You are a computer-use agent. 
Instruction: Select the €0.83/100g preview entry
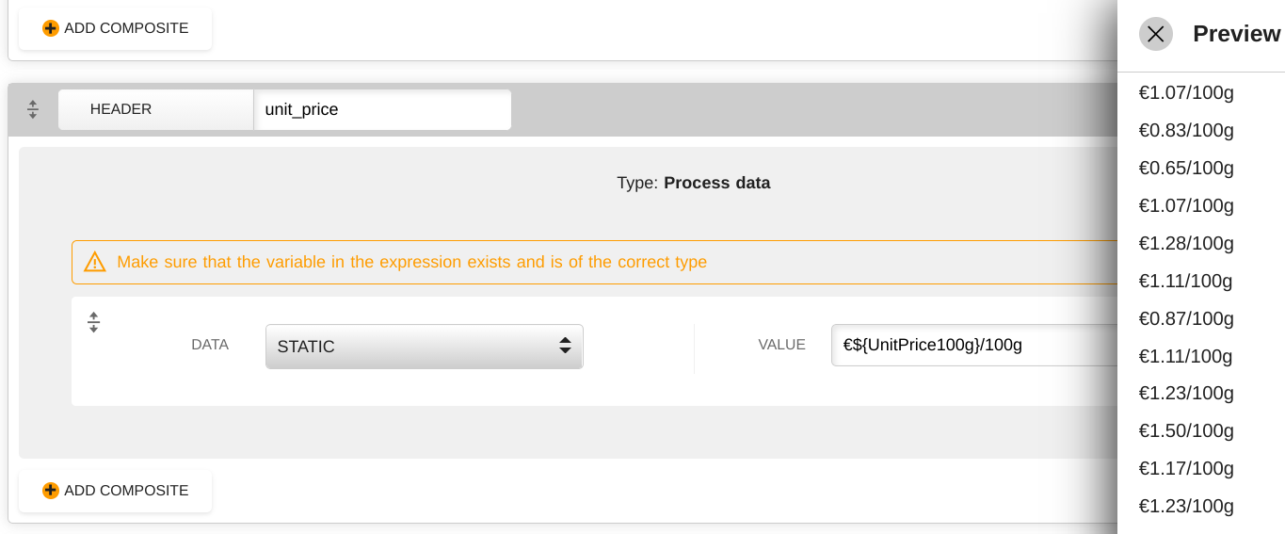click(x=1186, y=130)
